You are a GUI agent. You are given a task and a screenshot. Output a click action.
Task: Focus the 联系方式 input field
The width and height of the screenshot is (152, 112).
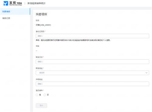click(92, 62)
